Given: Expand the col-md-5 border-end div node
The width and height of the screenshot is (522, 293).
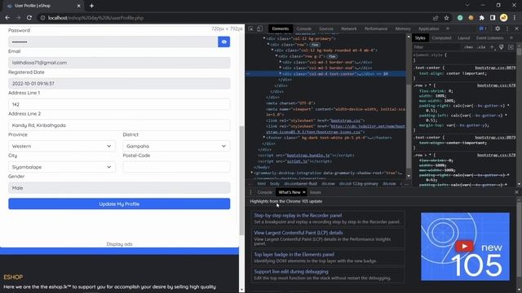Looking at the screenshot, I should [281, 68].
